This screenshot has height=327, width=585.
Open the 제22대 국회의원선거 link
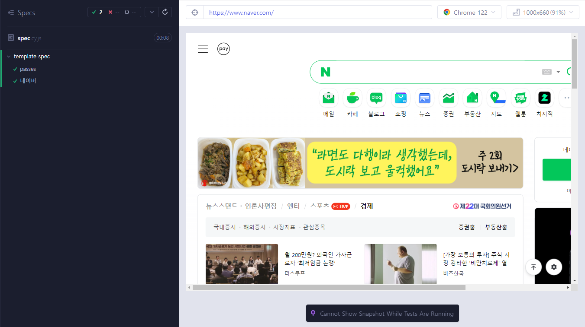pos(482,206)
